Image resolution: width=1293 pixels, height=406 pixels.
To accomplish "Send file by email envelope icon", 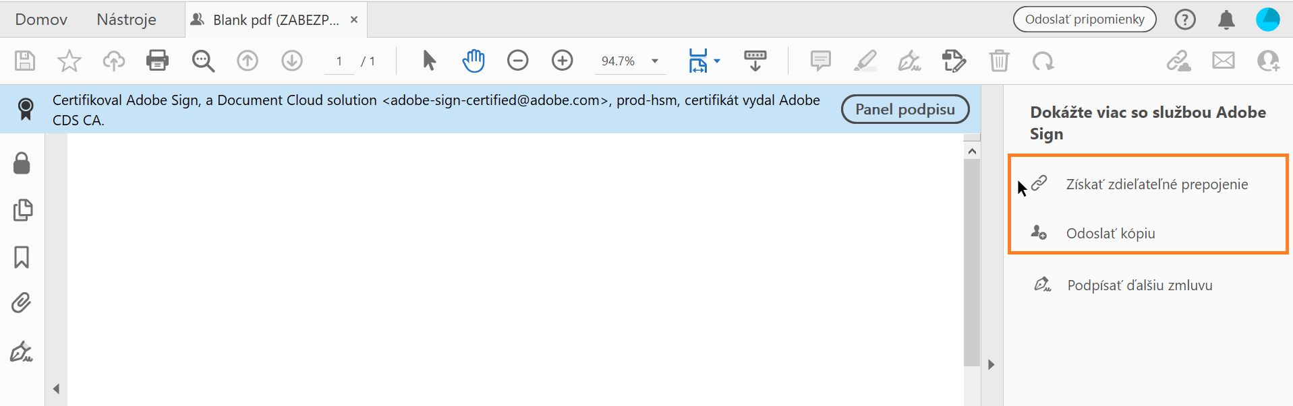I will coord(1224,61).
